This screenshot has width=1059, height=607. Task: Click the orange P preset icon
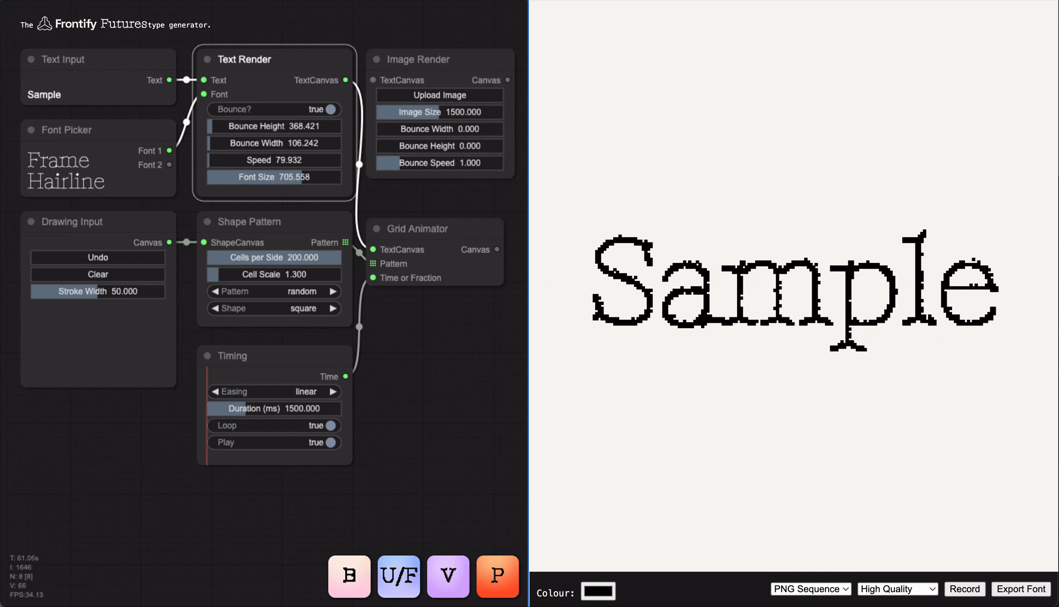point(497,576)
